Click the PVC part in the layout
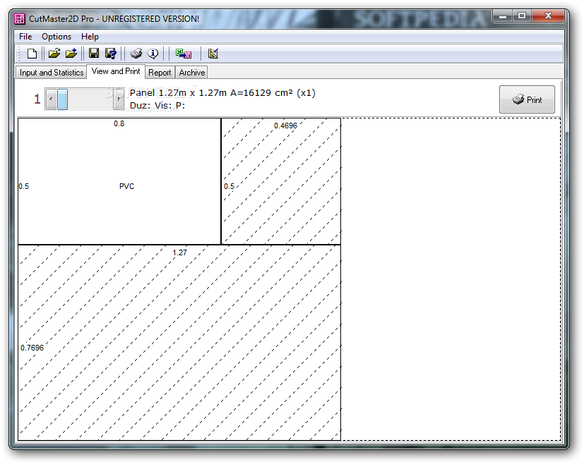 (x=119, y=181)
